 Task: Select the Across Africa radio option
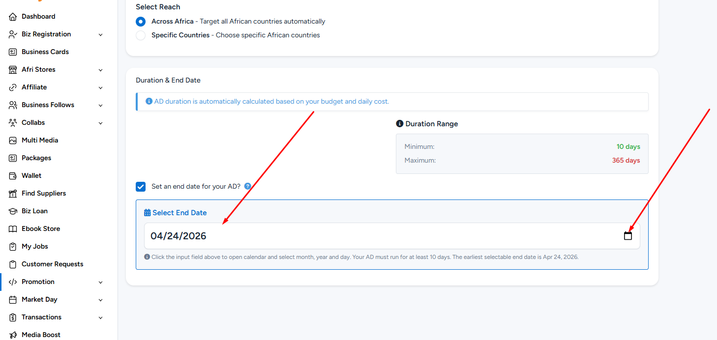141,22
